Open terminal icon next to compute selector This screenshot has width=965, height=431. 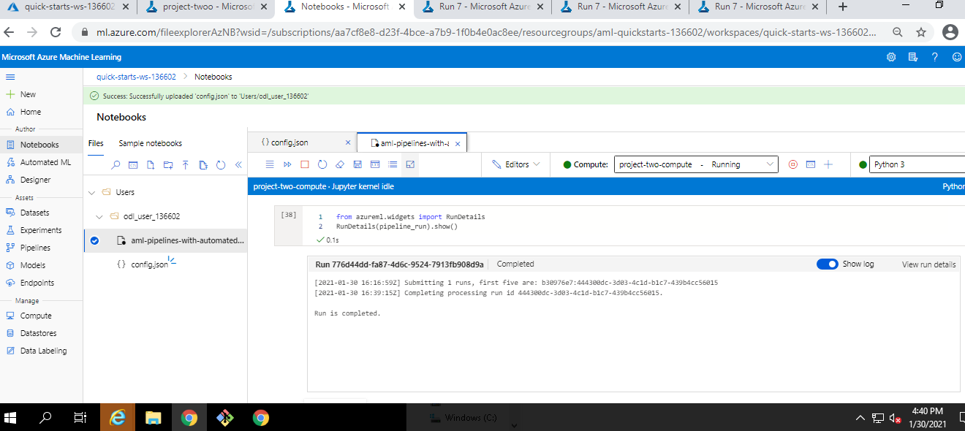[x=811, y=164]
